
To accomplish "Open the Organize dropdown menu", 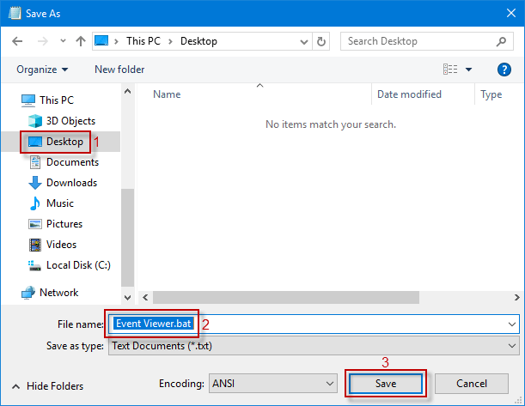I will click(x=41, y=70).
